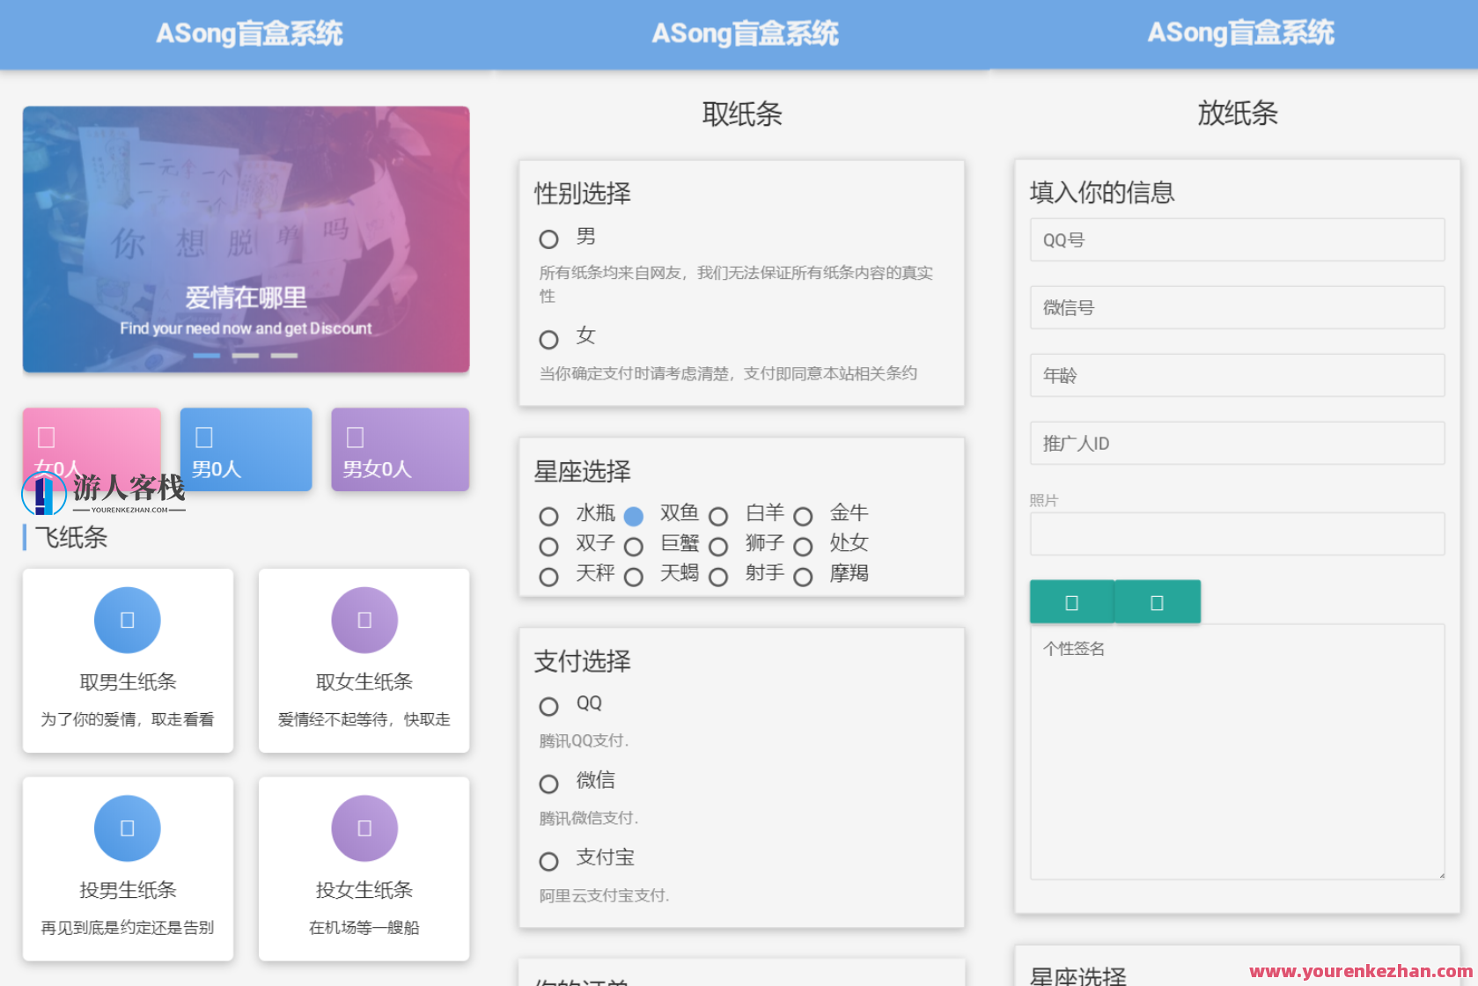Screen dimensions: 1478x986
Task: Click the left teal photo upload button
Action: 1071,601
